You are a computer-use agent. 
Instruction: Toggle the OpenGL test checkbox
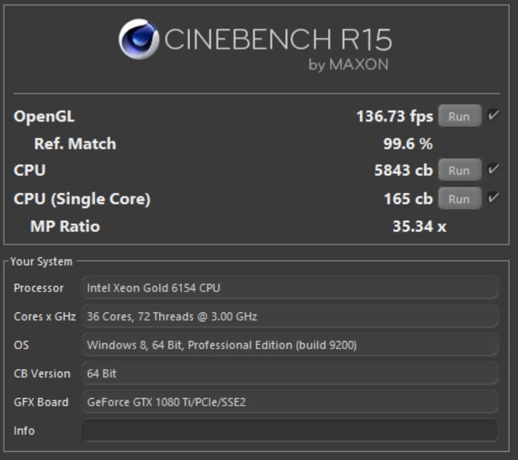pos(493,116)
